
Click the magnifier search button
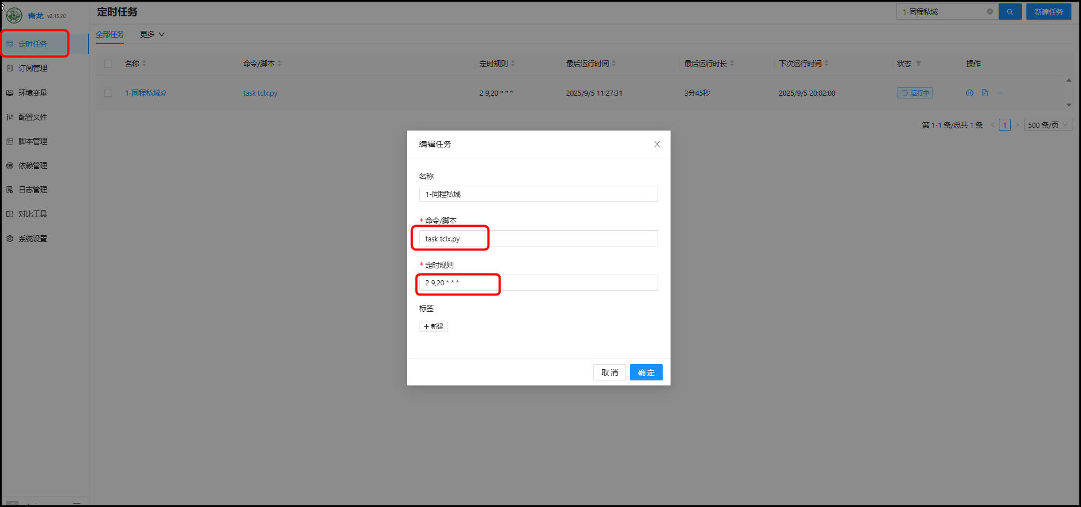(1010, 11)
